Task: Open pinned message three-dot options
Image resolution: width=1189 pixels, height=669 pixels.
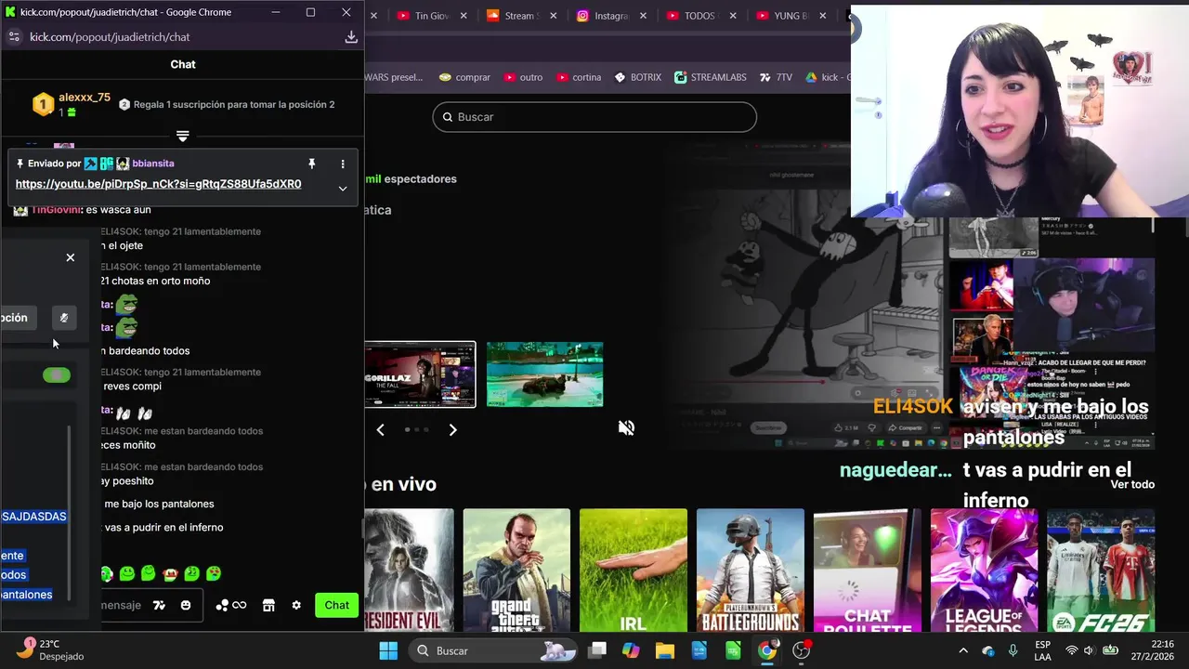Action: [x=343, y=164]
